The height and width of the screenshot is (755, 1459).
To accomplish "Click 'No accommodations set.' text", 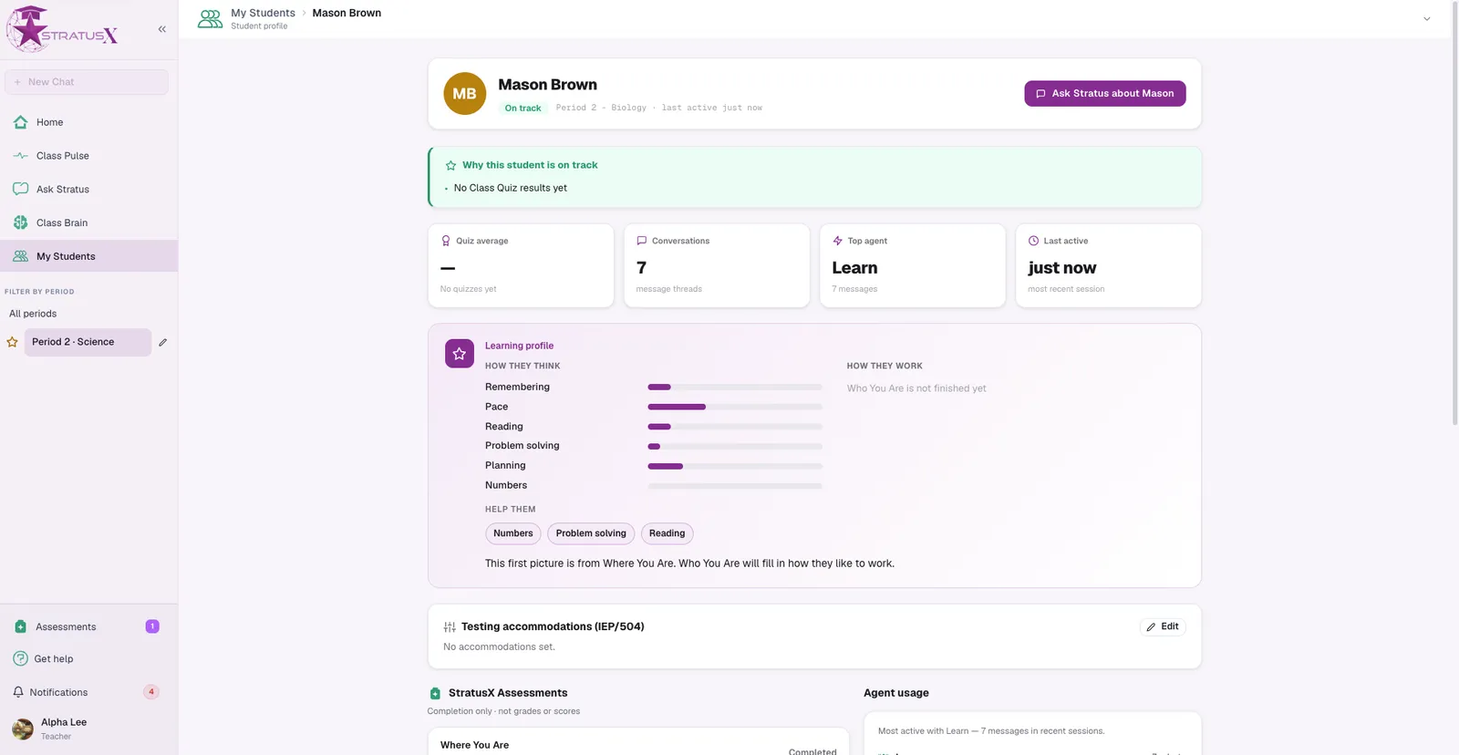I will (499, 646).
